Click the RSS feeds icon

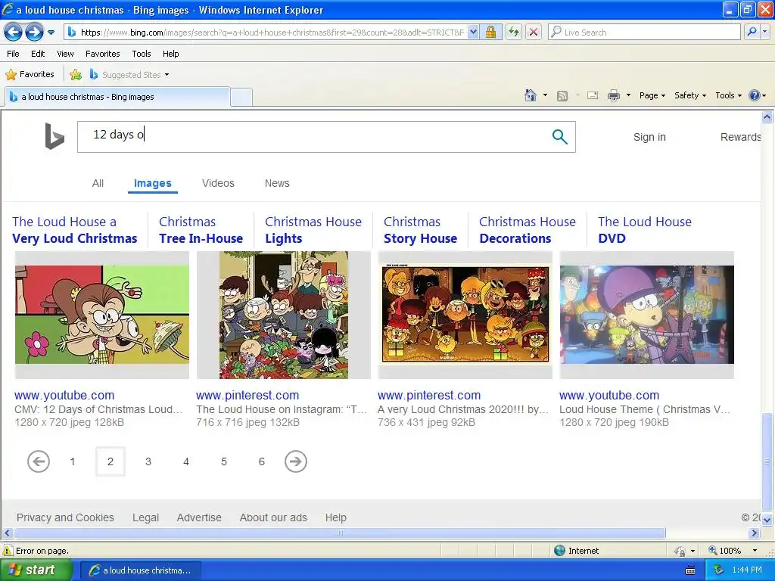click(x=562, y=96)
